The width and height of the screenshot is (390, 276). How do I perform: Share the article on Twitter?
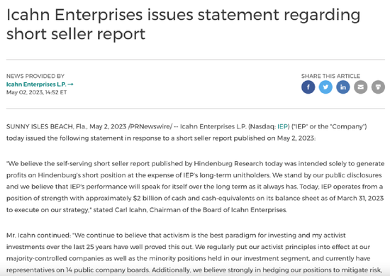[x=325, y=87]
